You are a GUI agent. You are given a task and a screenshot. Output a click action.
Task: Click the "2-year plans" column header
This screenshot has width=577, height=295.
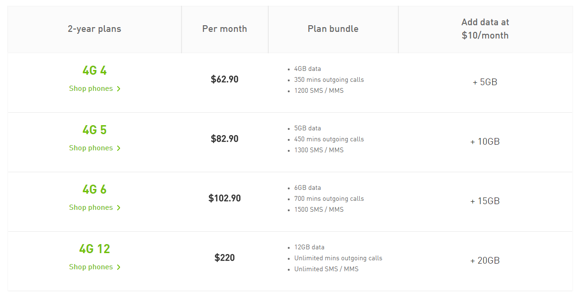[94, 29]
